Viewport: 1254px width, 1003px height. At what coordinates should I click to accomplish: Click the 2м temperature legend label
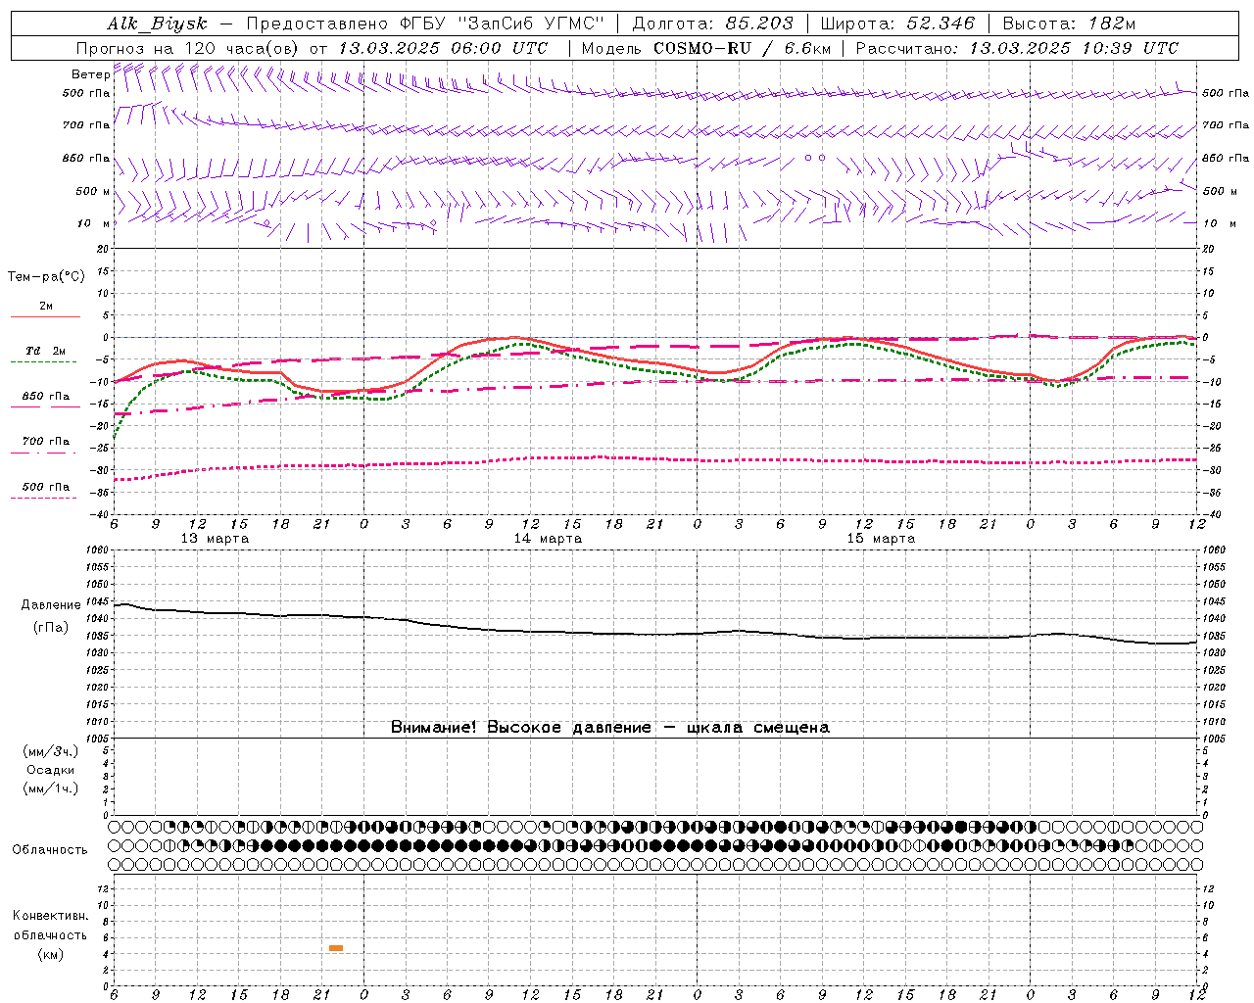point(46,306)
